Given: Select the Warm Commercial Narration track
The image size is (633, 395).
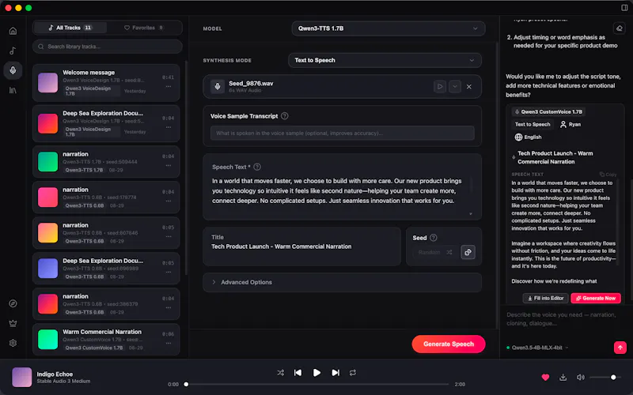Looking at the screenshot, I should (106, 340).
